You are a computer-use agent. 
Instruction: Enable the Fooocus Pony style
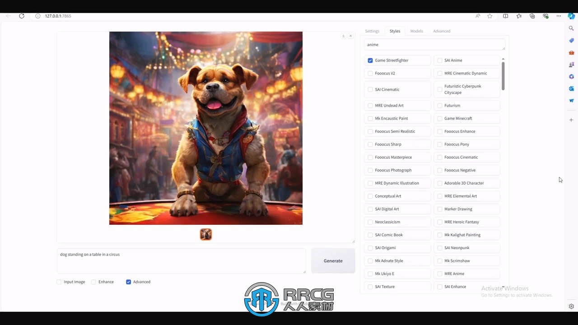tap(440, 144)
